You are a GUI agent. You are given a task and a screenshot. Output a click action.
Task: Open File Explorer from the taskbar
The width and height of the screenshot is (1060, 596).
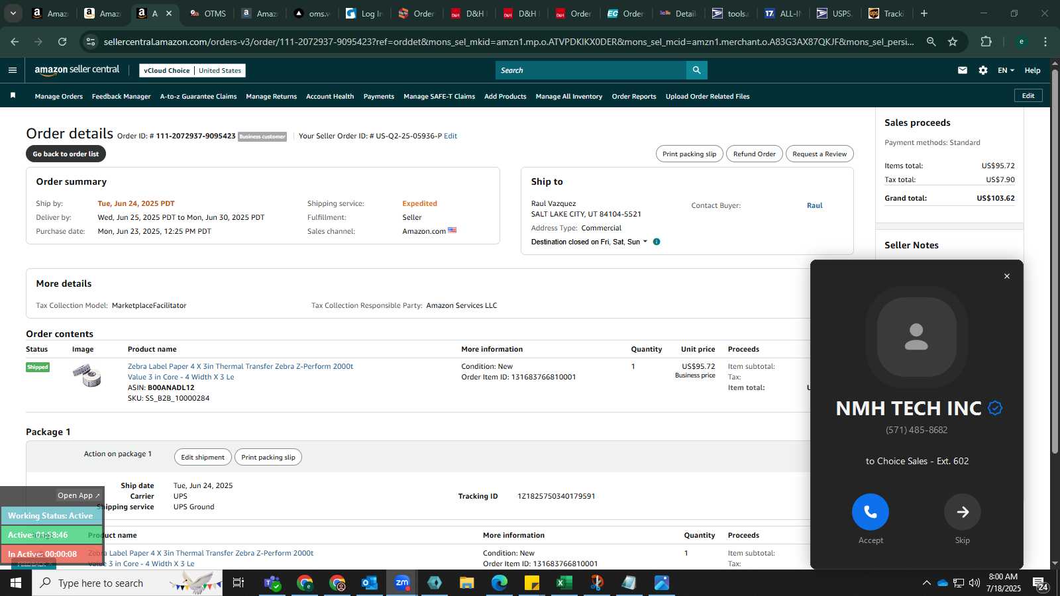tap(466, 583)
